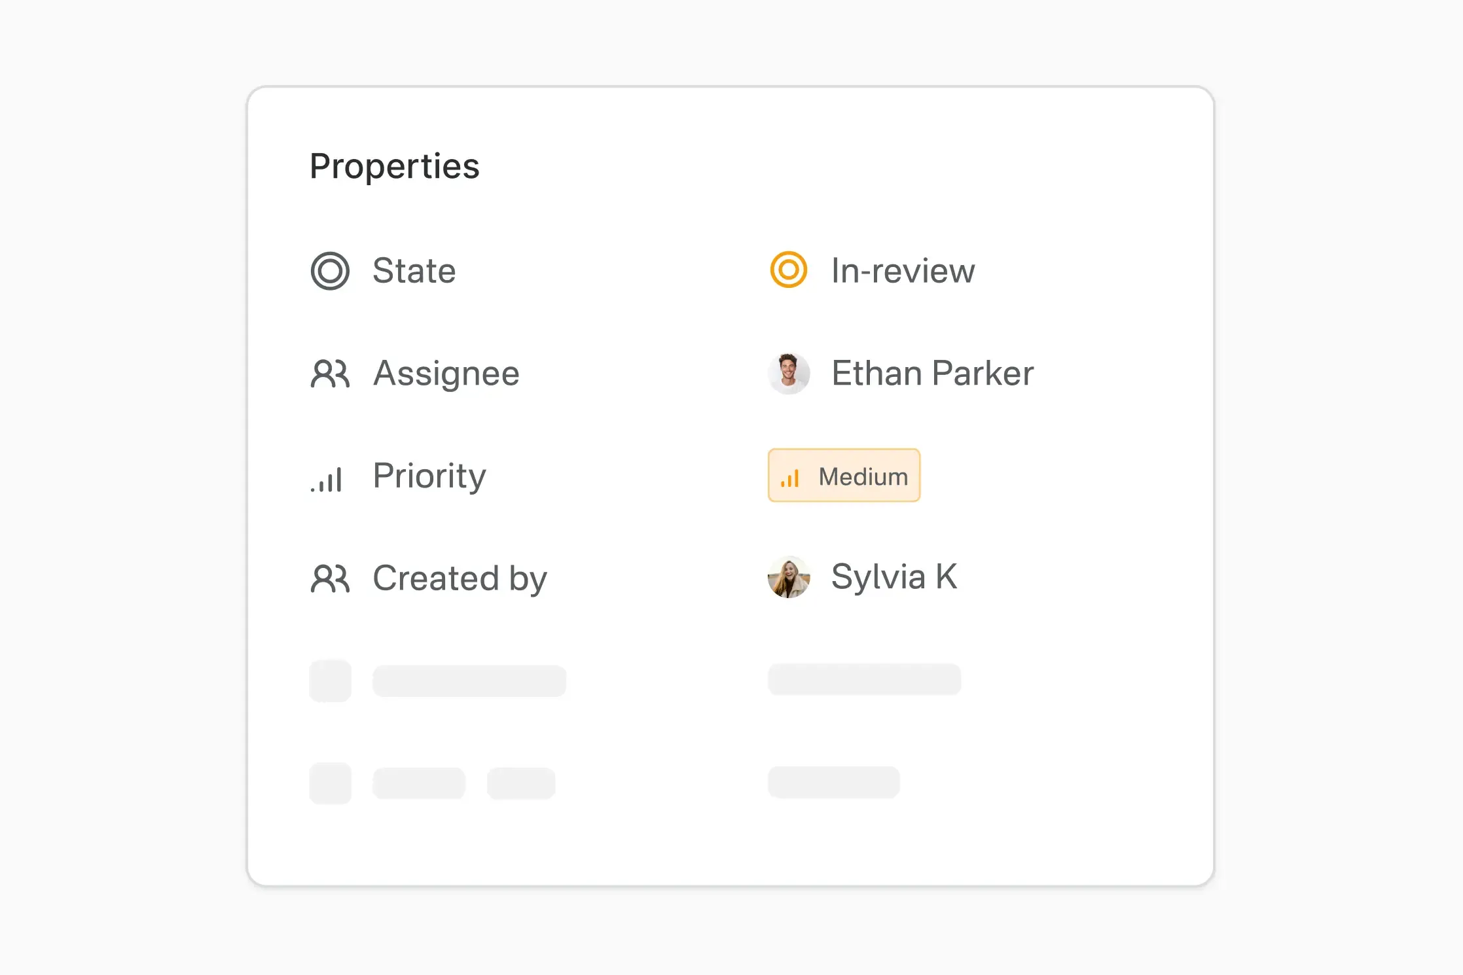Click the Created by people icon
Viewport: 1463px width, 975px height.
point(330,578)
